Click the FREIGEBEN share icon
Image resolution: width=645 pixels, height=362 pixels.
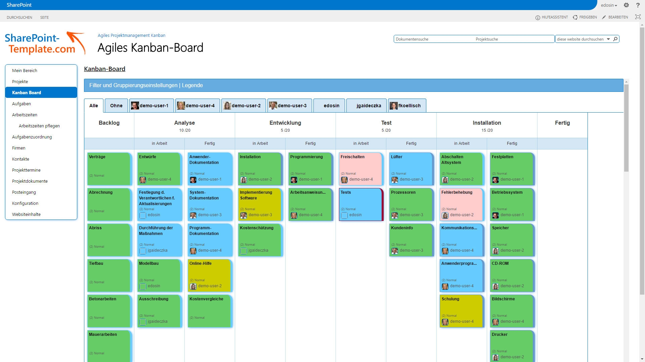575,17
